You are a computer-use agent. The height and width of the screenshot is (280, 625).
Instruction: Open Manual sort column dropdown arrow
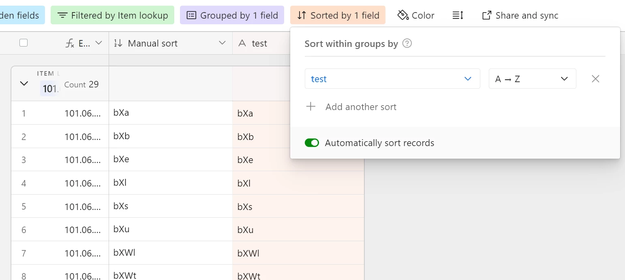(222, 43)
